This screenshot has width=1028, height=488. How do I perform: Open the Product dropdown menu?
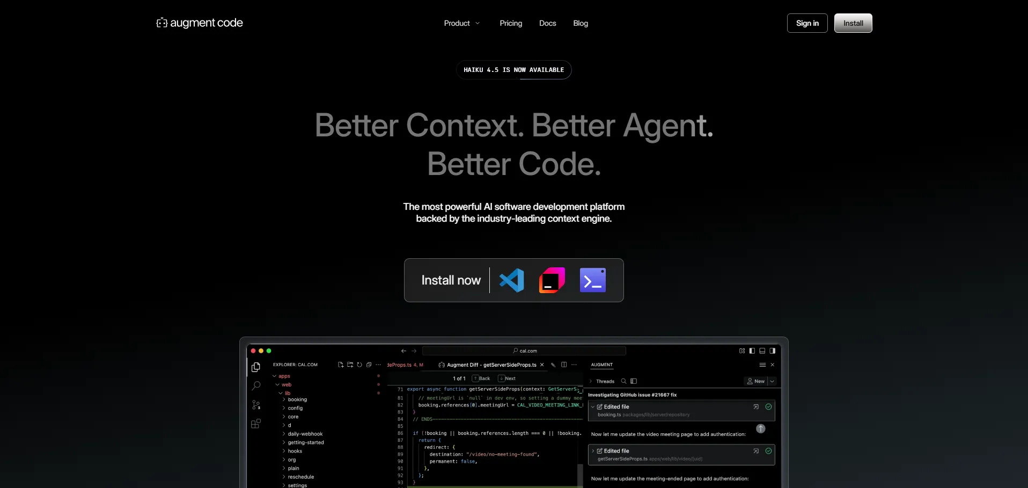pos(461,23)
